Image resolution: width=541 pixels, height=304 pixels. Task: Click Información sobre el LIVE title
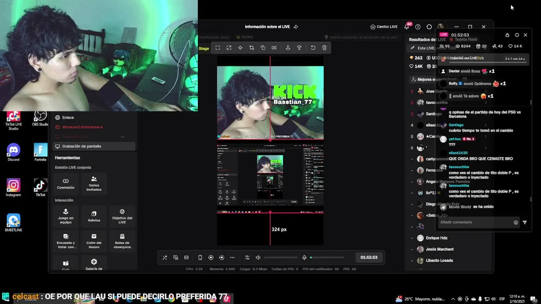(268, 27)
